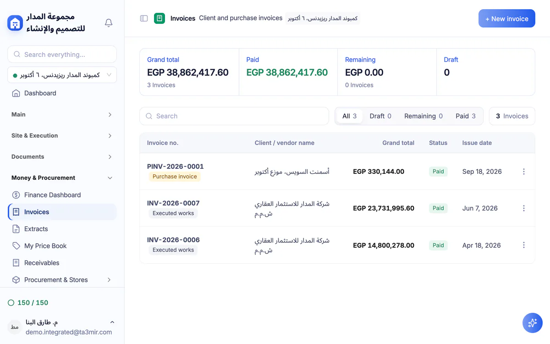Click the Remaining EGP 0.00 card
The height and width of the screenshot is (344, 550).
pos(387,72)
